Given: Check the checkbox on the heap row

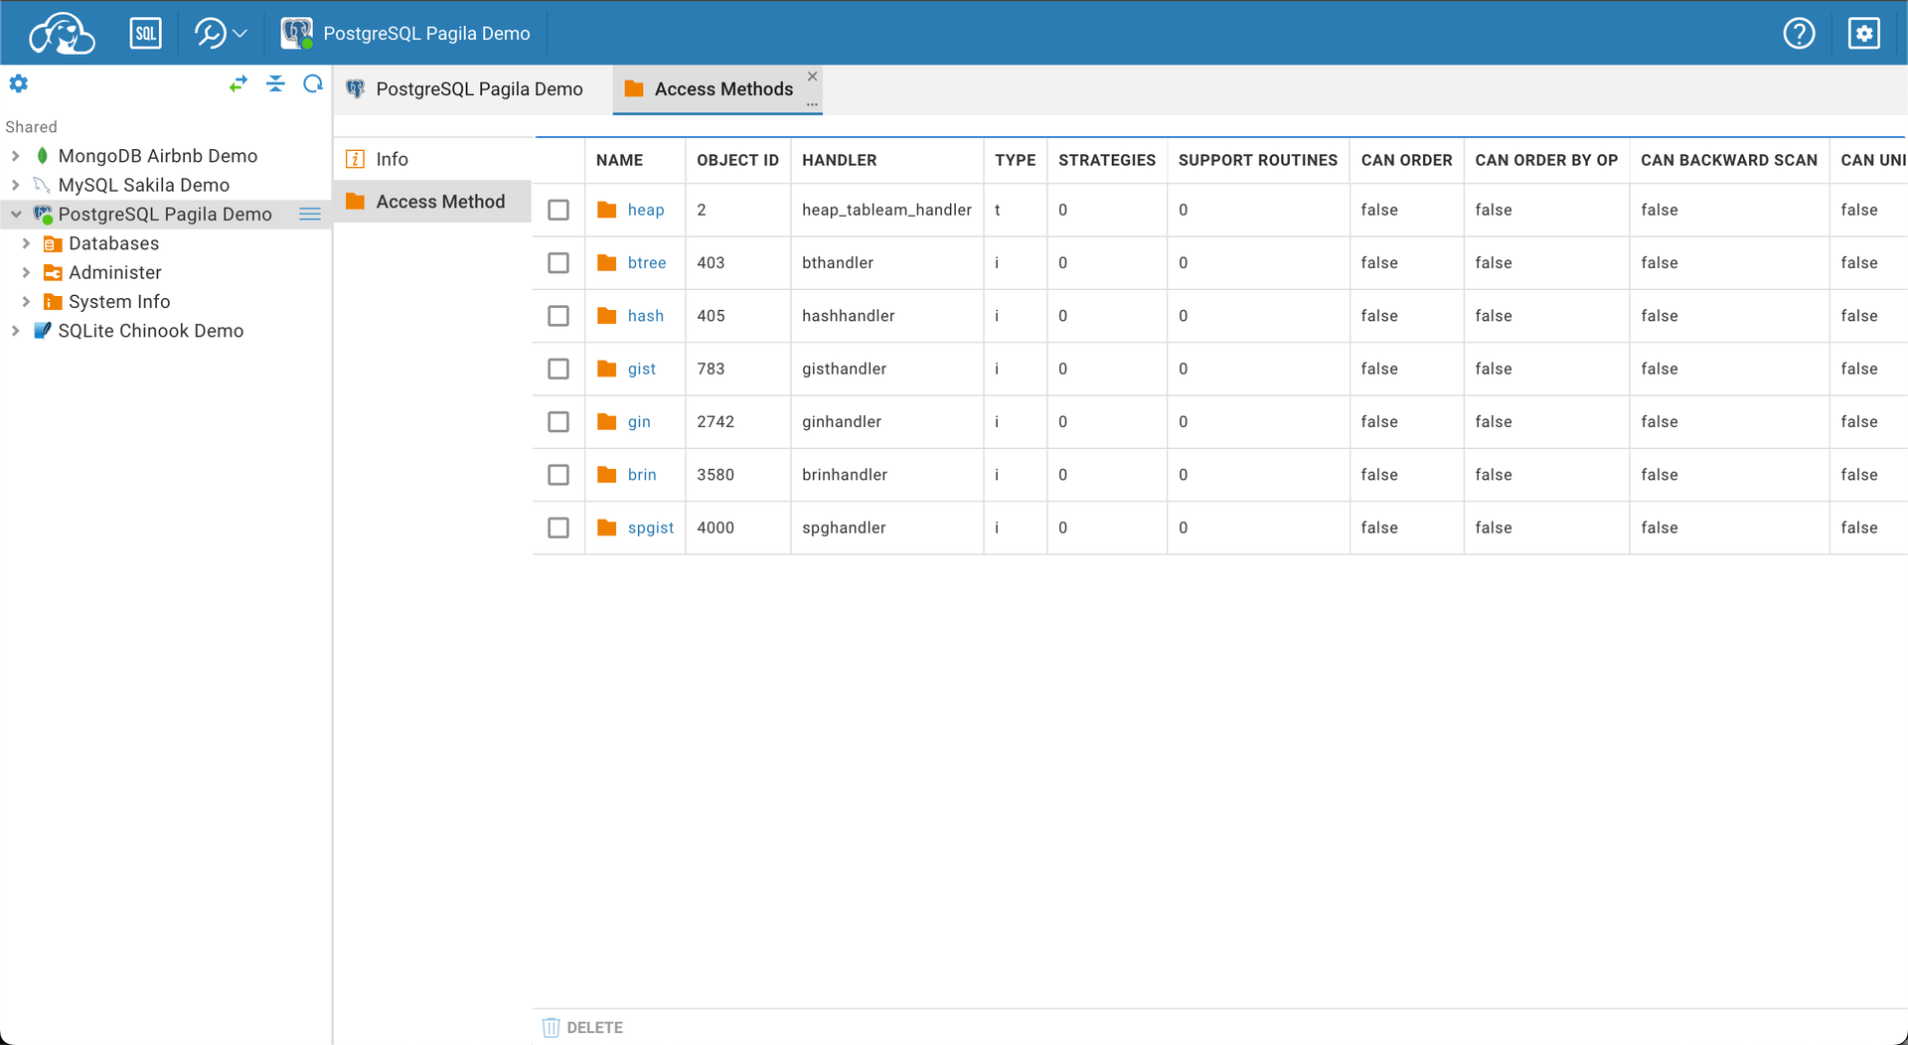Looking at the screenshot, I should 558,210.
